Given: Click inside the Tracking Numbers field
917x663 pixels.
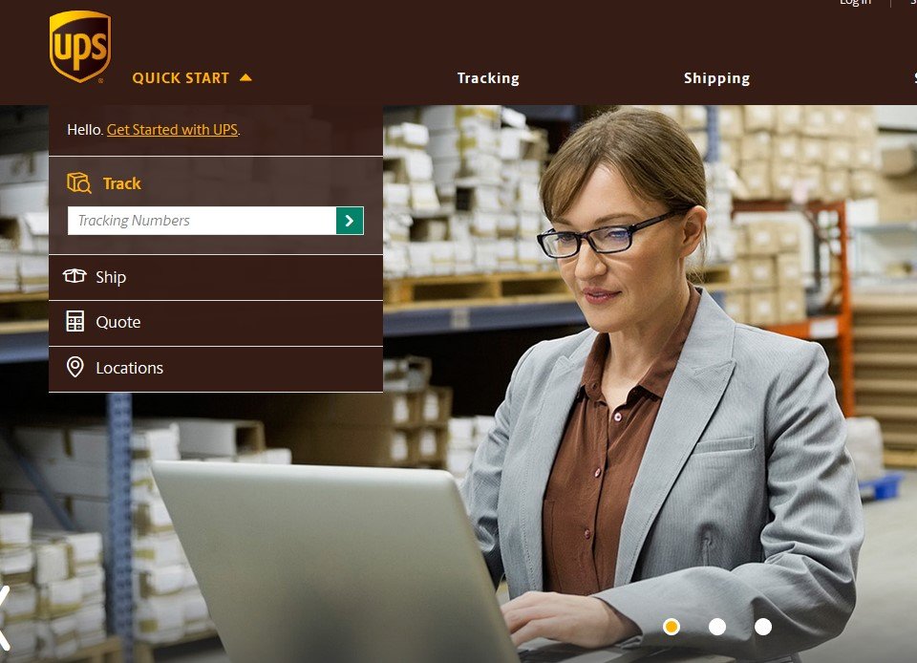Looking at the screenshot, I should [x=202, y=221].
